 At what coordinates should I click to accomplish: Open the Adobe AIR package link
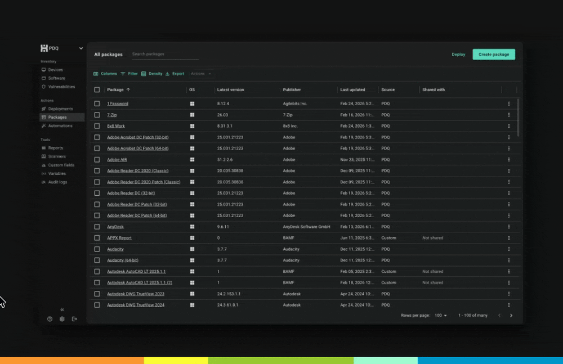[116, 159]
